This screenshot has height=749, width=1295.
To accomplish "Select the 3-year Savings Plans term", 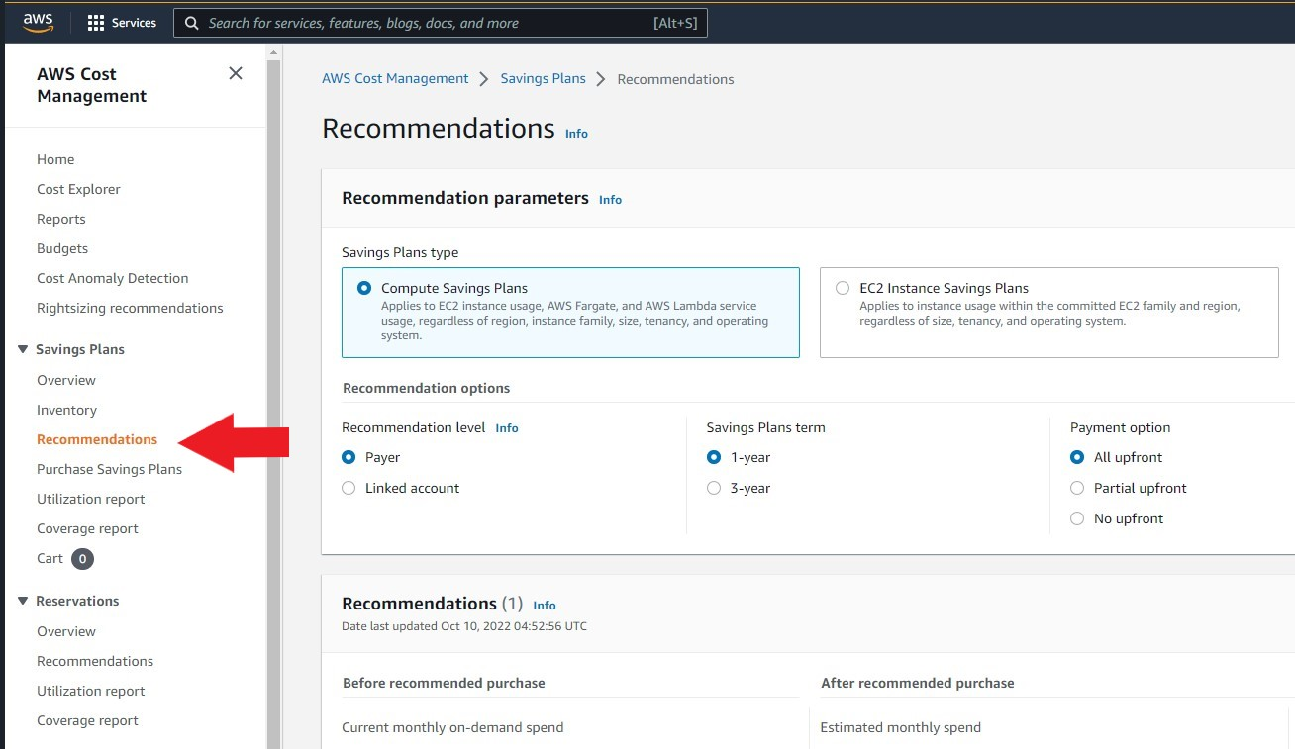I will click(x=714, y=488).
